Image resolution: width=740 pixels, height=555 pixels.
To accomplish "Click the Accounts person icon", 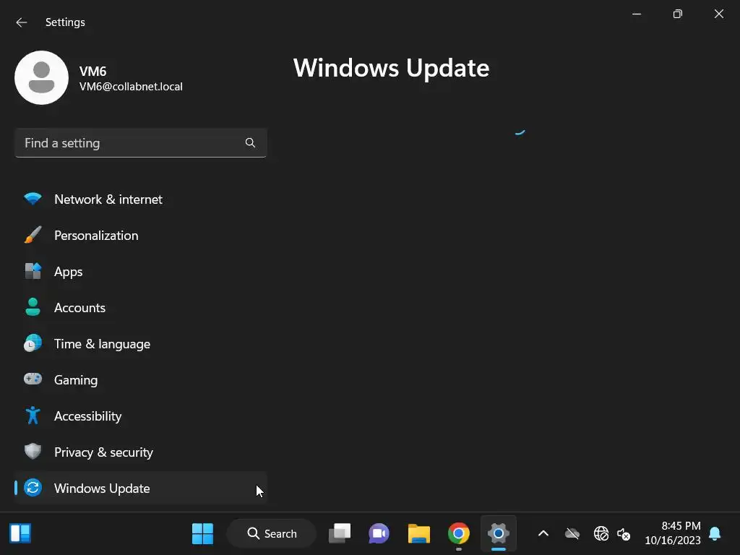I will pos(33,306).
